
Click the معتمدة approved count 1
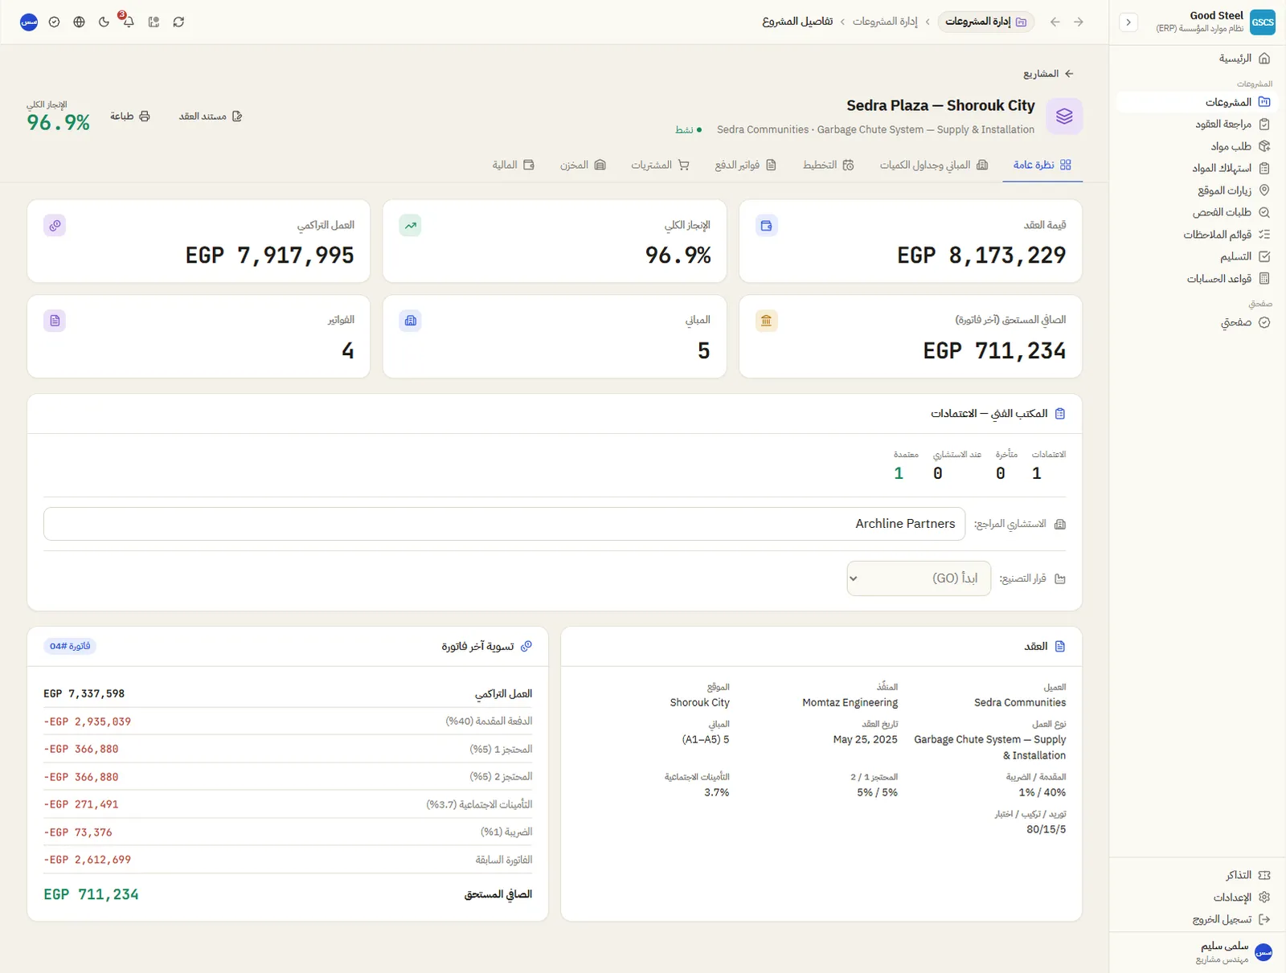coord(899,473)
